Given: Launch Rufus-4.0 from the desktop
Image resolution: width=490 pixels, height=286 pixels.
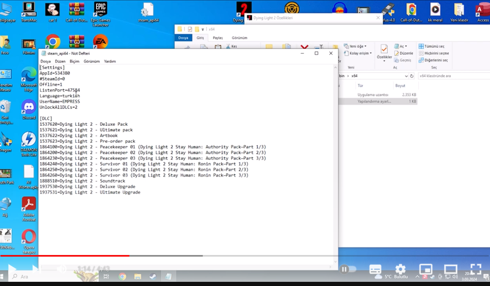Looking at the screenshot, I should 389,13.
